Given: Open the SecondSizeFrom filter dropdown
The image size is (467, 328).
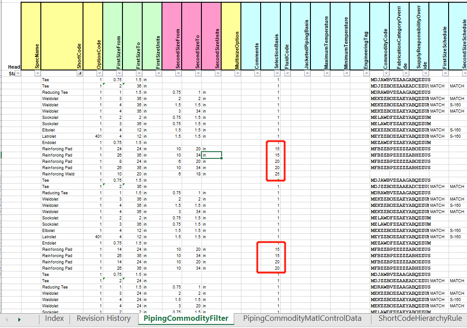Looking at the screenshot, I should [178, 73].
